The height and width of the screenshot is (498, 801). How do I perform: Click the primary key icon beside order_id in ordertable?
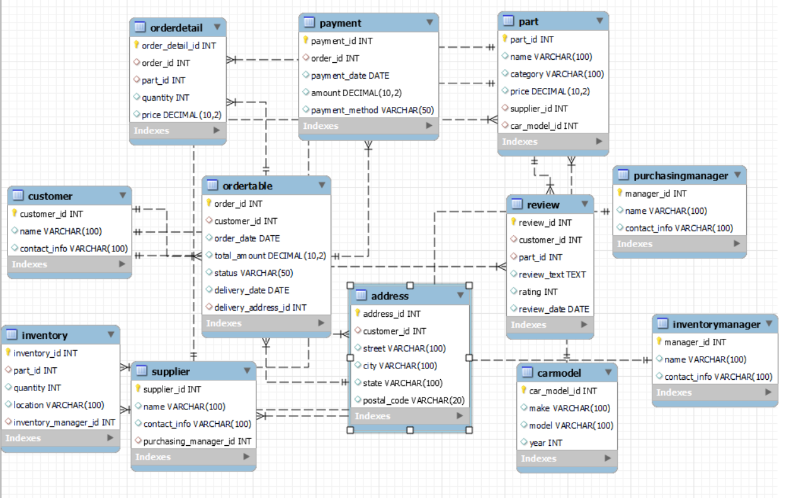[x=208, y=204]
